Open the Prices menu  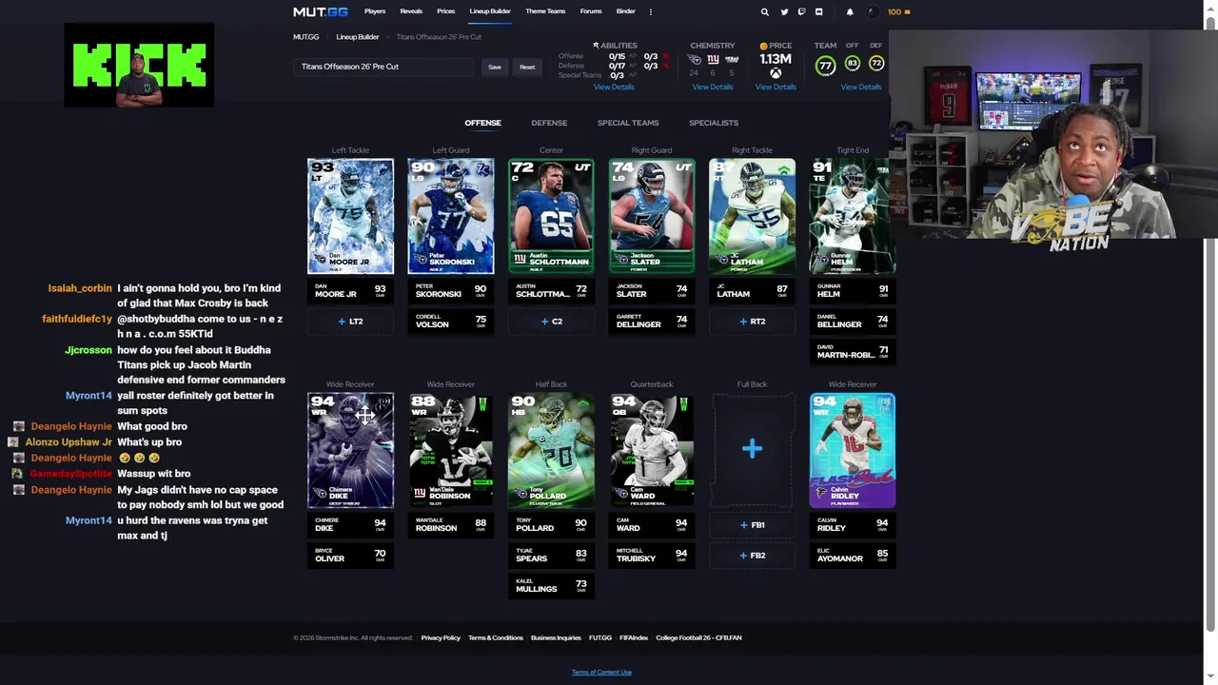(x=445, y=11)
